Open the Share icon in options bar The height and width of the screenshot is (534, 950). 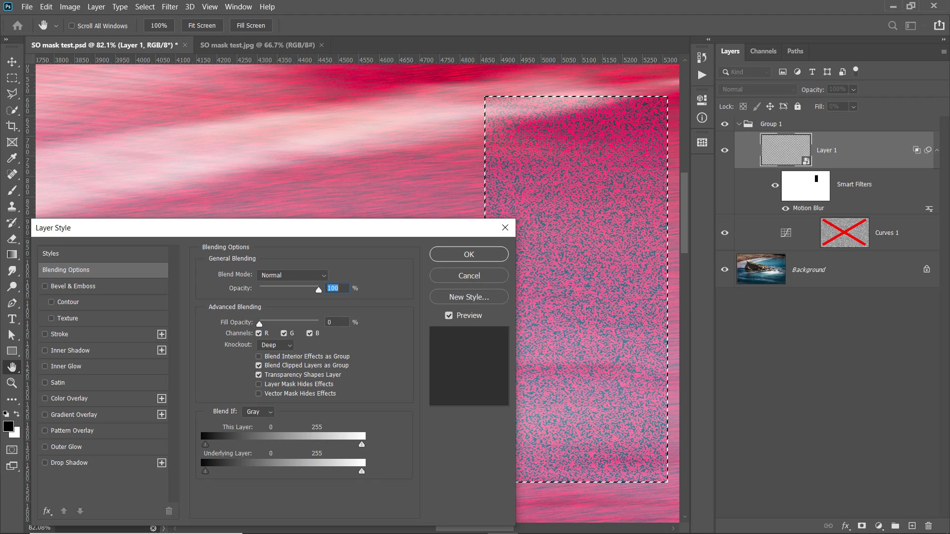[x=939, y=25]
